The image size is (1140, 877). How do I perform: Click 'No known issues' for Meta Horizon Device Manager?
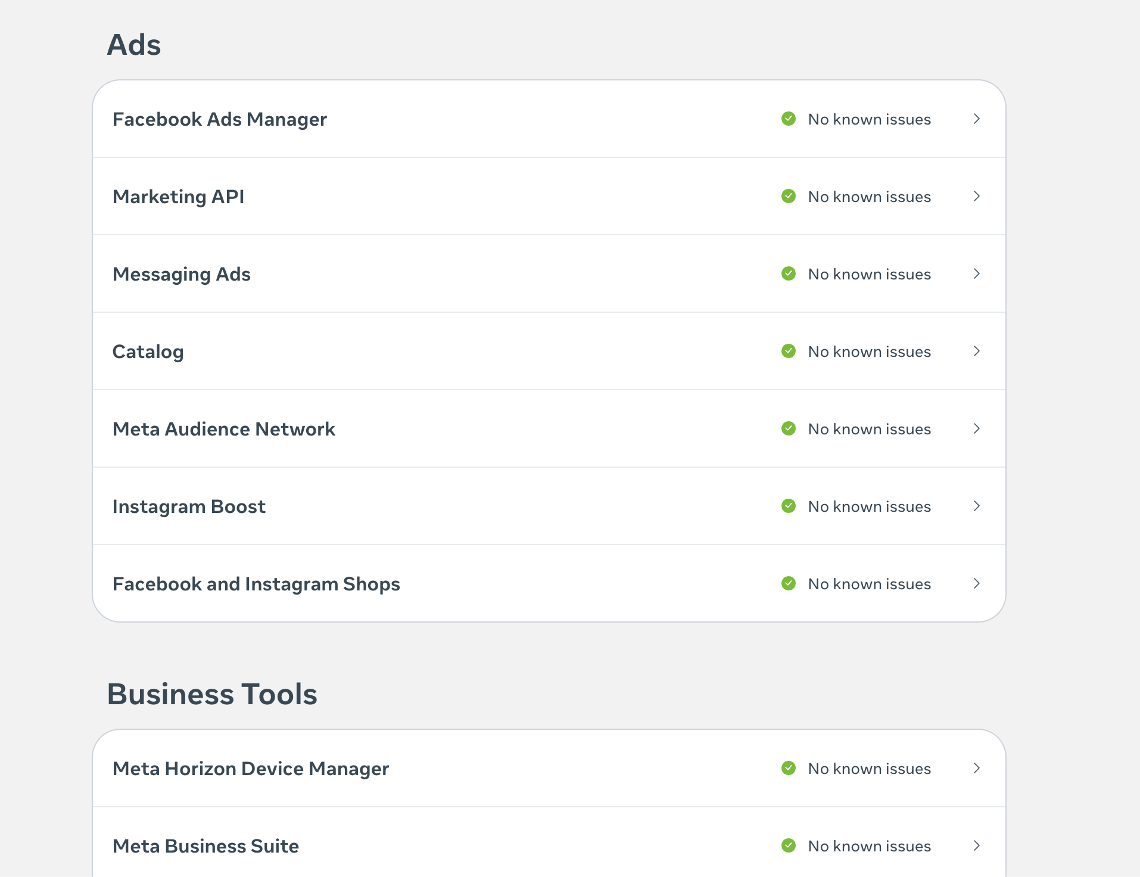point(869,769)
